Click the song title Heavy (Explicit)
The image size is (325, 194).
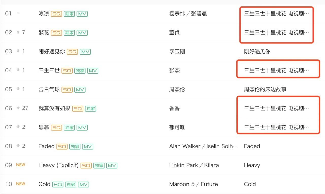(x=58, y=165)
